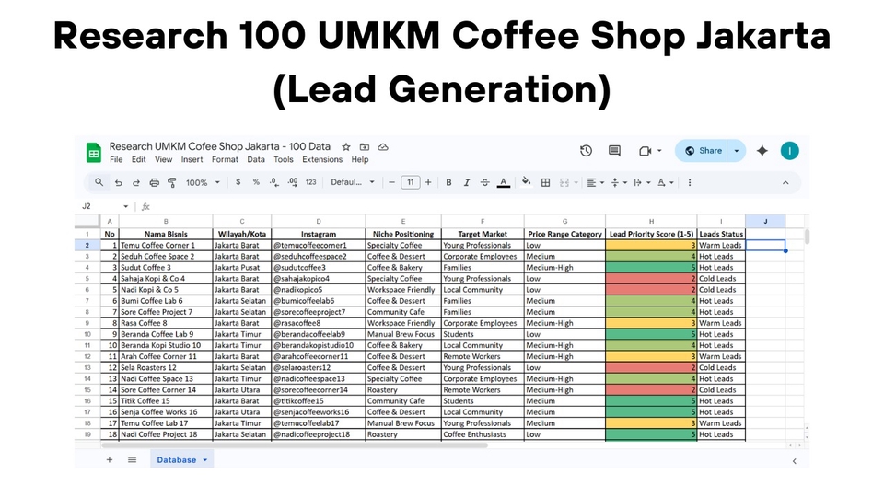
Task: Open the comments icon
Action: click(x=614, y=151)
